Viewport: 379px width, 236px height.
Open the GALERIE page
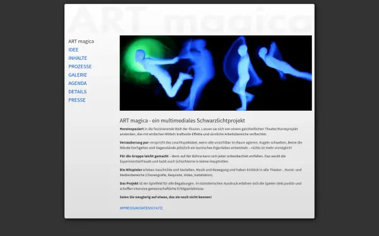(78, 75)
